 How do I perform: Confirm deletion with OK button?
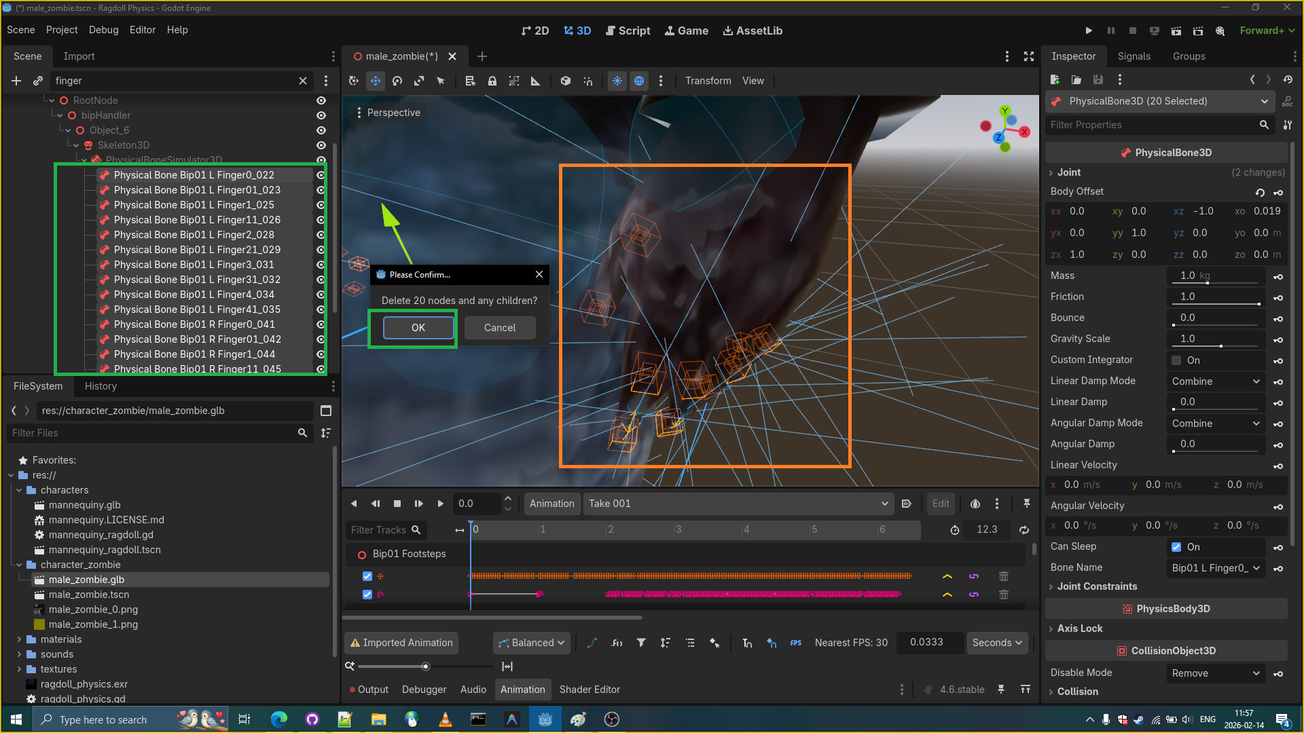tap(418, 328)
